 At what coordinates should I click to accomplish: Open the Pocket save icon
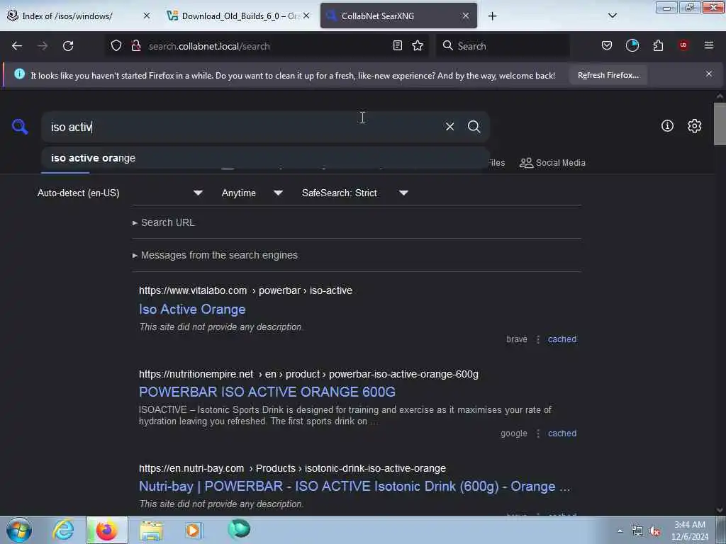click(x=607, y=45)
